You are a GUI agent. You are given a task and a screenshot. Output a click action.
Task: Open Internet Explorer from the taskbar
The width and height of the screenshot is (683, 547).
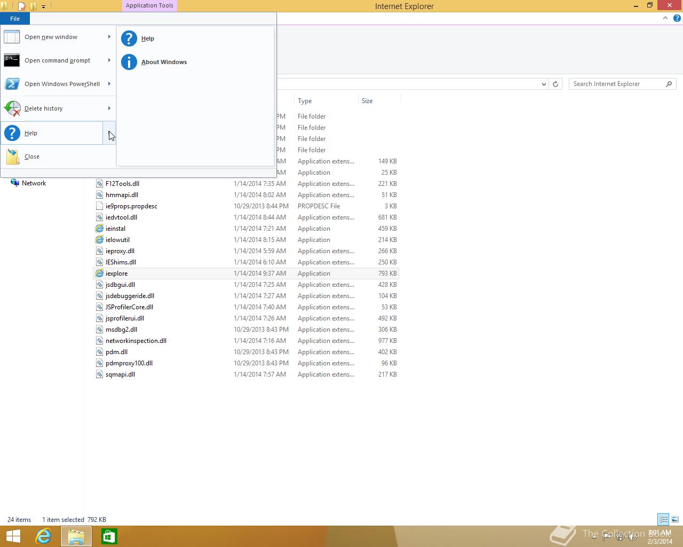(x=43, y=536)
